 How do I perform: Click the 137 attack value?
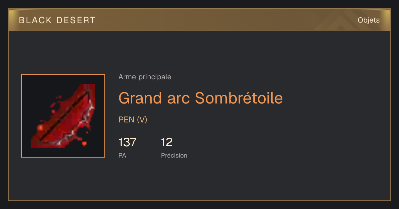click(x=127, y=142)
